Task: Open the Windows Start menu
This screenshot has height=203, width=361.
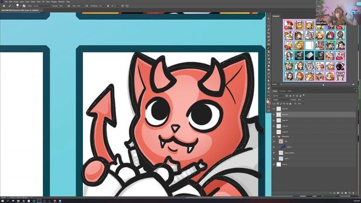Action: (x=2, y=201)
